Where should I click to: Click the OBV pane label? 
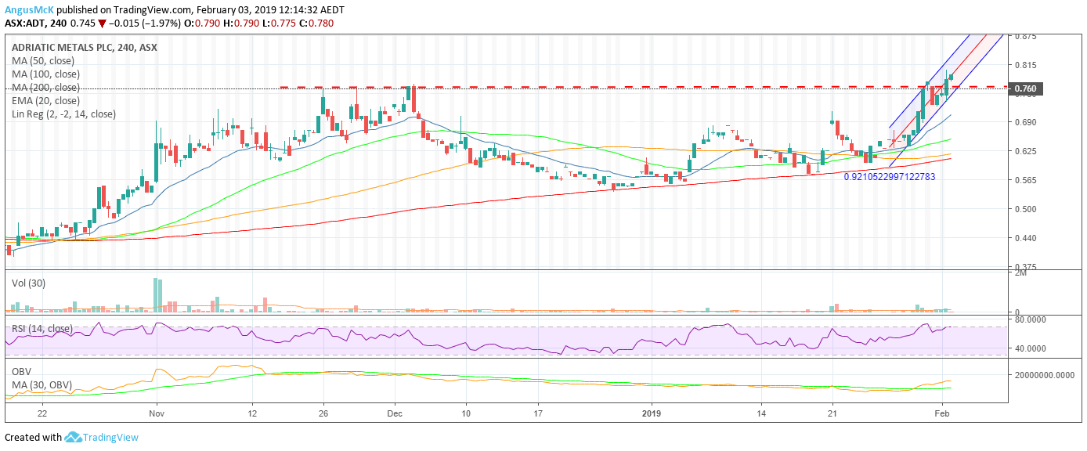pos(21,370)
